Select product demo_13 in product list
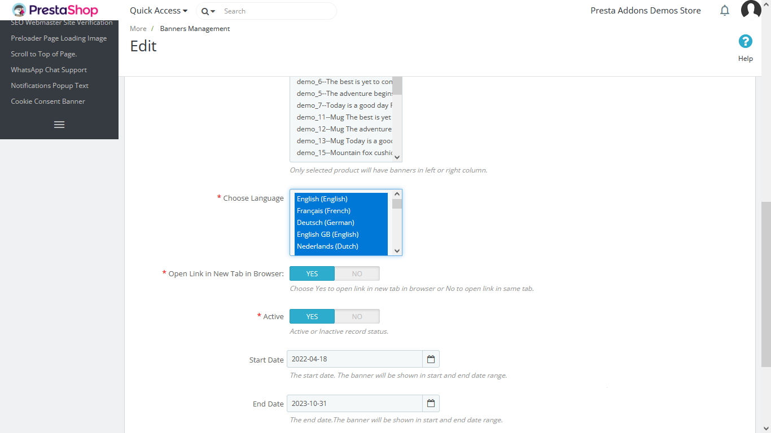Image resolution: width=771 pixels, height=433 pixels. pos(344,141)
